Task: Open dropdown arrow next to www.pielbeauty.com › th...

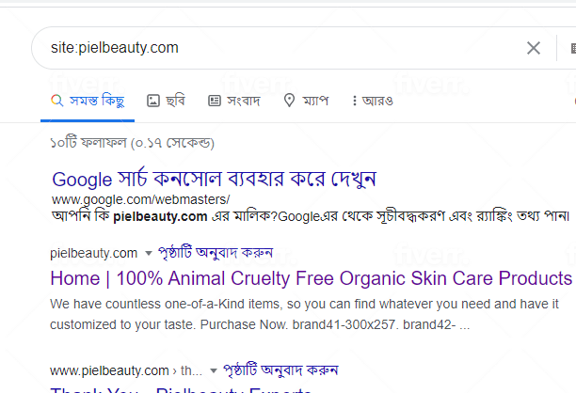Action: (214, 370)
